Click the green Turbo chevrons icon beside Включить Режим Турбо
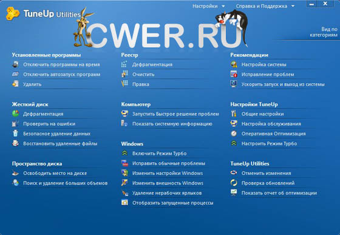This screenshot has height=235, width=340. (124, 153)
